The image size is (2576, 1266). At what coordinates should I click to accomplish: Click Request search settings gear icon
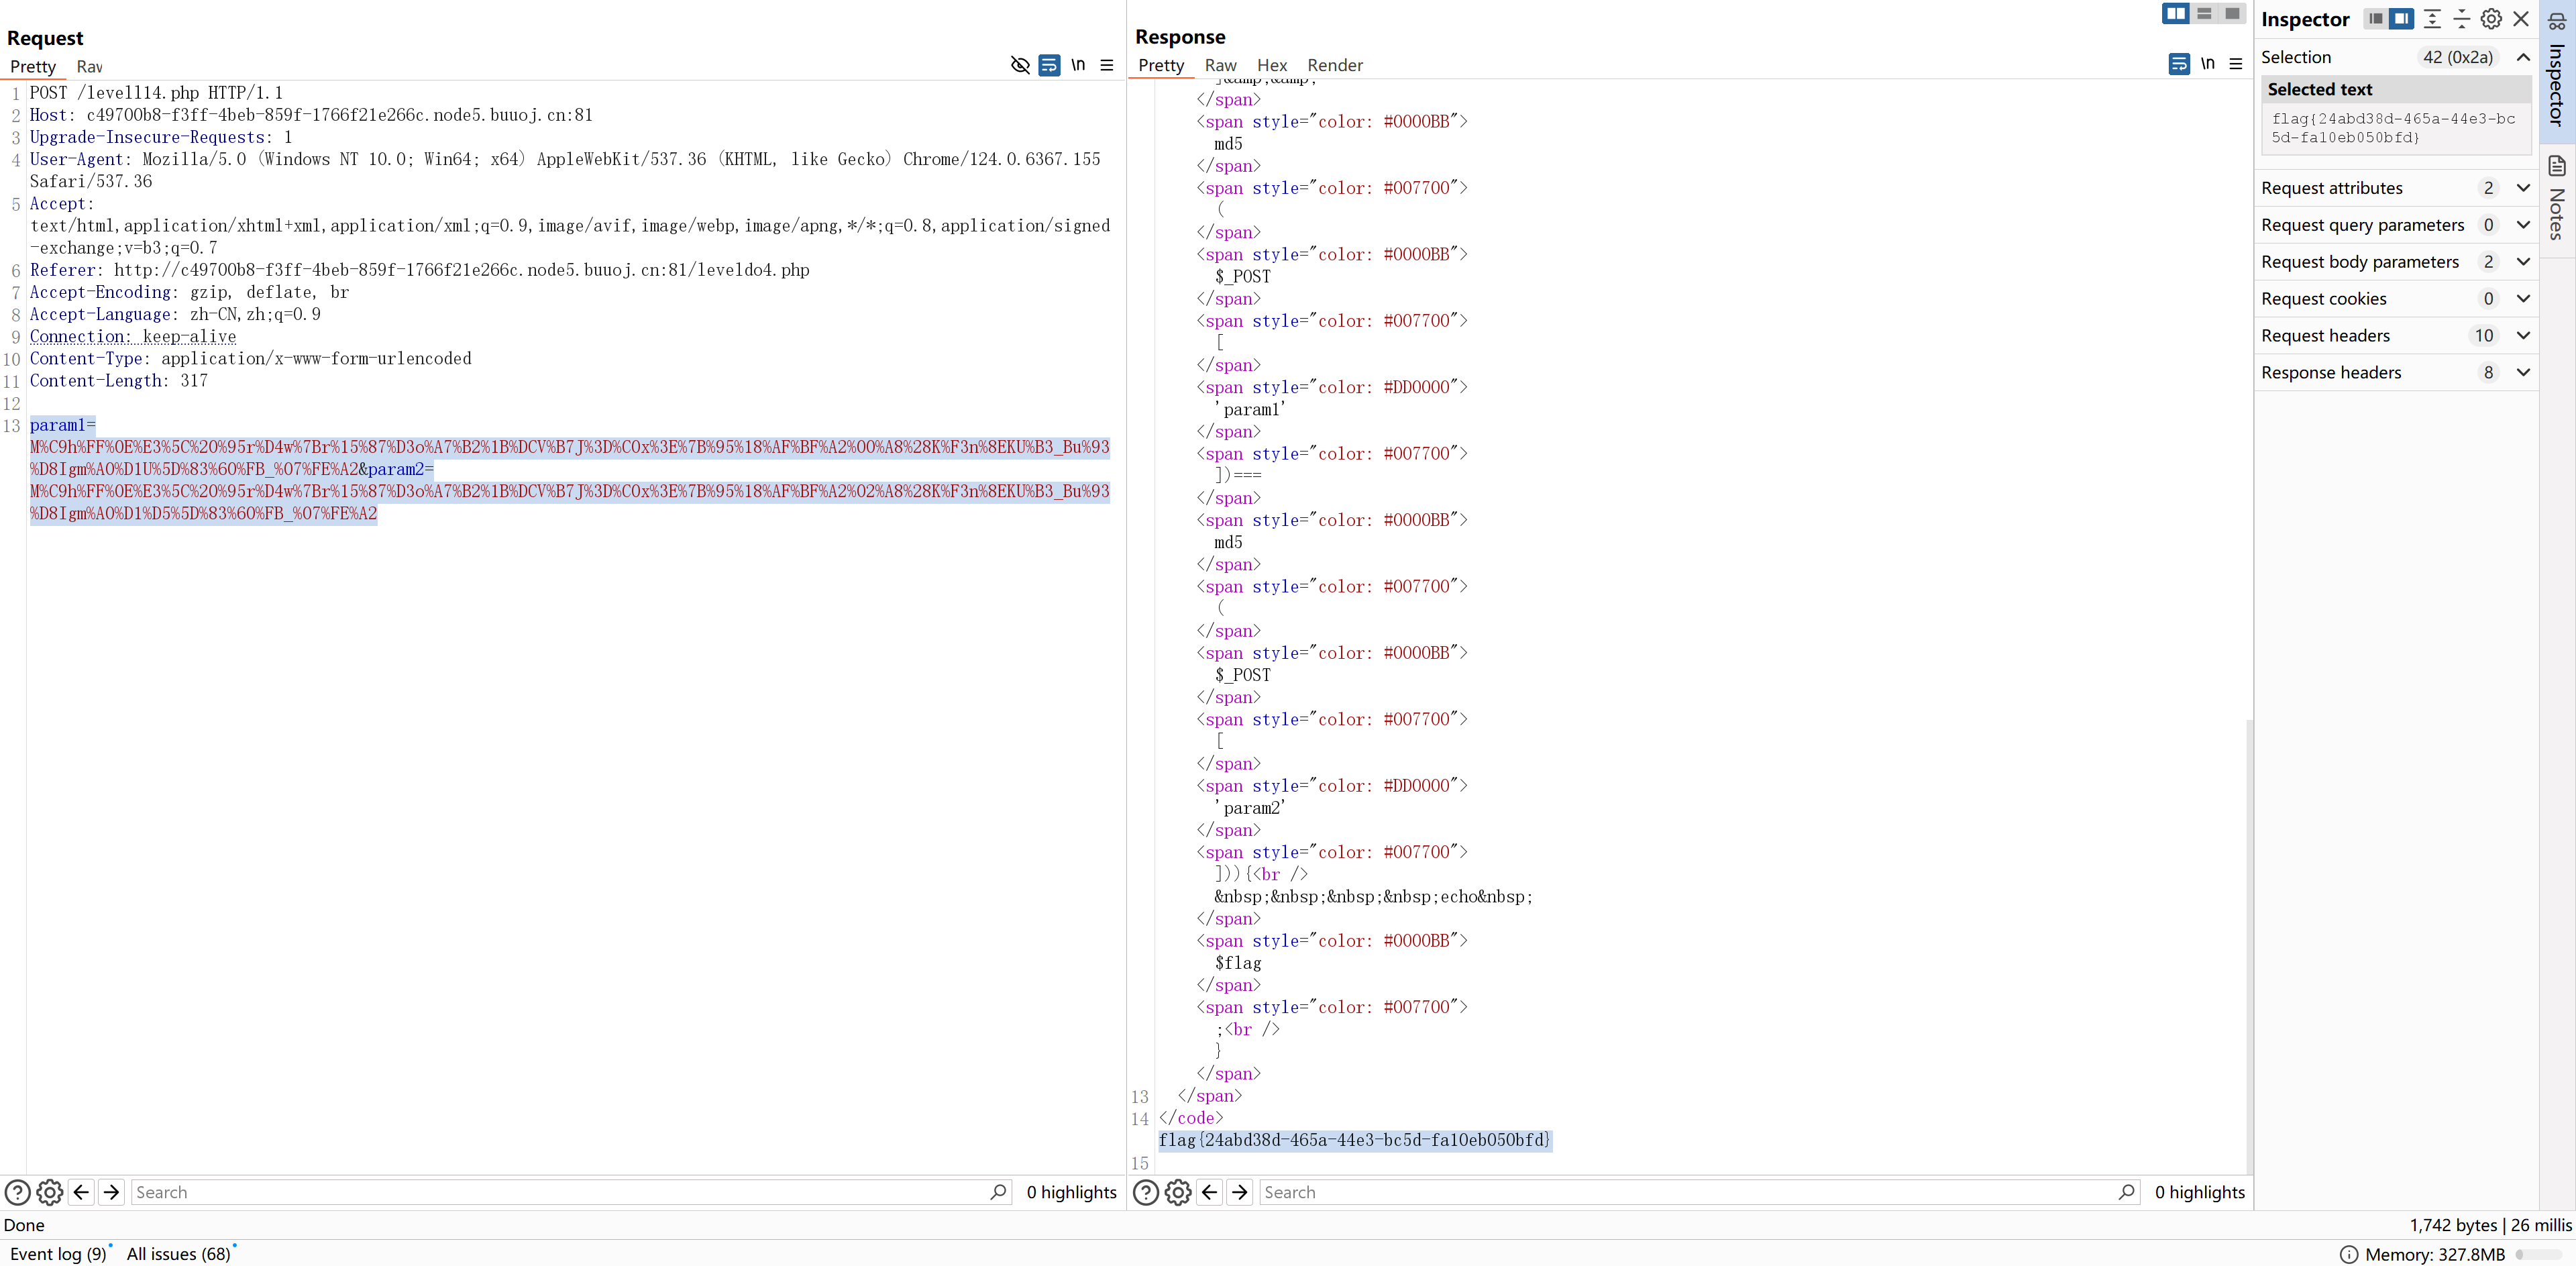[49, 1192]
